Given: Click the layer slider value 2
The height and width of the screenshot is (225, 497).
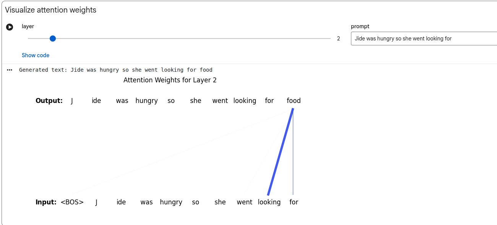Looking at the screenshot, I should point(338,39).
